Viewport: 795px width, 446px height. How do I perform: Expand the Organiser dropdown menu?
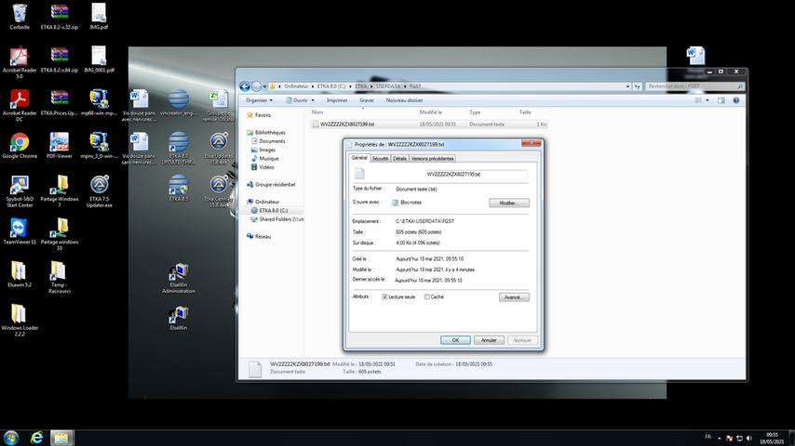(259, 100)
